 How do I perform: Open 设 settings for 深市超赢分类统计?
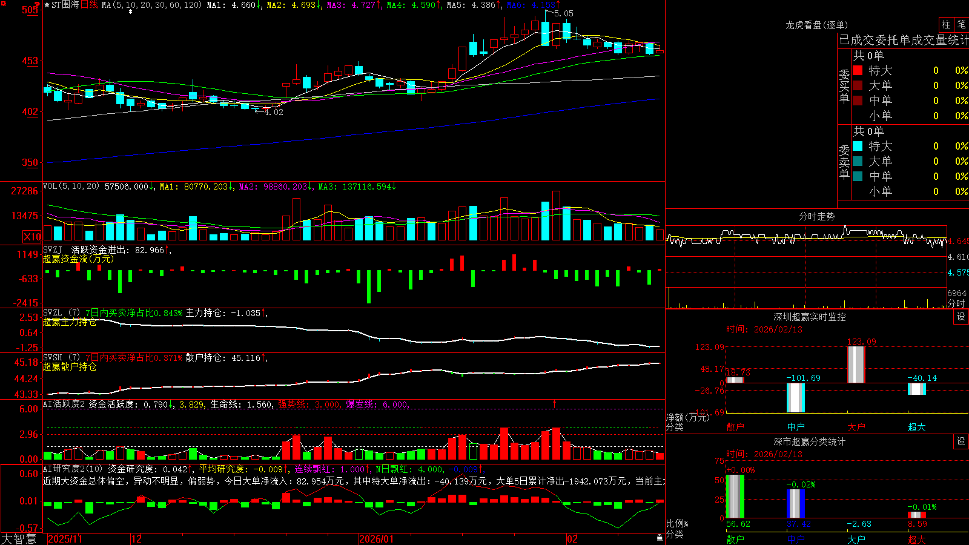tap(961, 441)
